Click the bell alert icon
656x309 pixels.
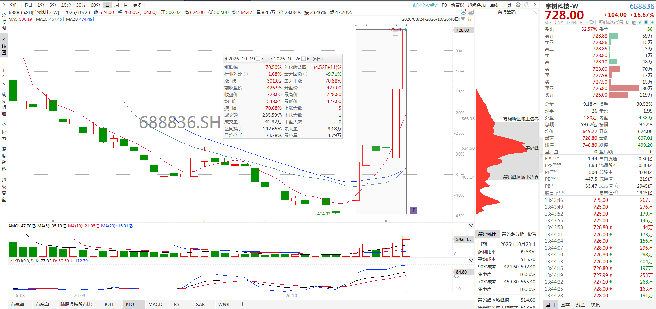click(x=646, y=22)
